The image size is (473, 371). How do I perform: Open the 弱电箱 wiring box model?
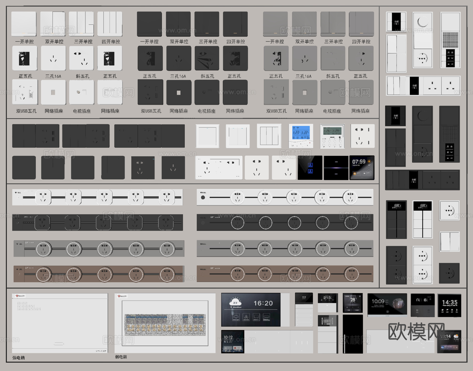pos(165,323)
